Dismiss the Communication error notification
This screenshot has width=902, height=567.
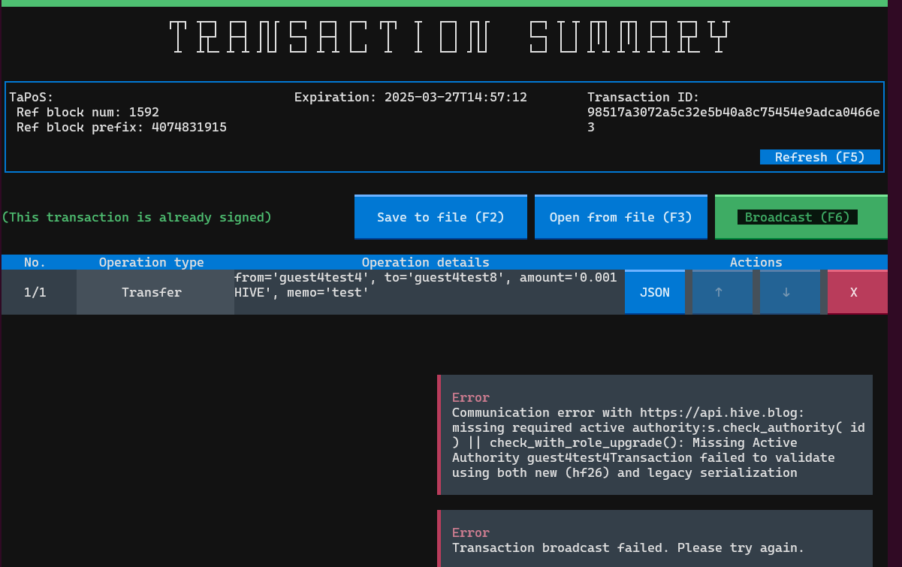coord(655,435)
